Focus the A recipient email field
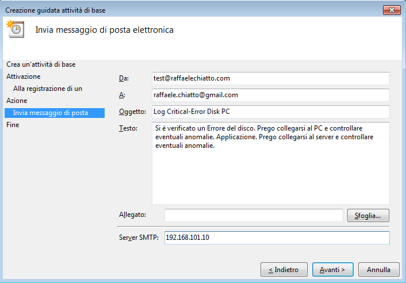The width and height of the screenshot is (406, 283). 271,95
